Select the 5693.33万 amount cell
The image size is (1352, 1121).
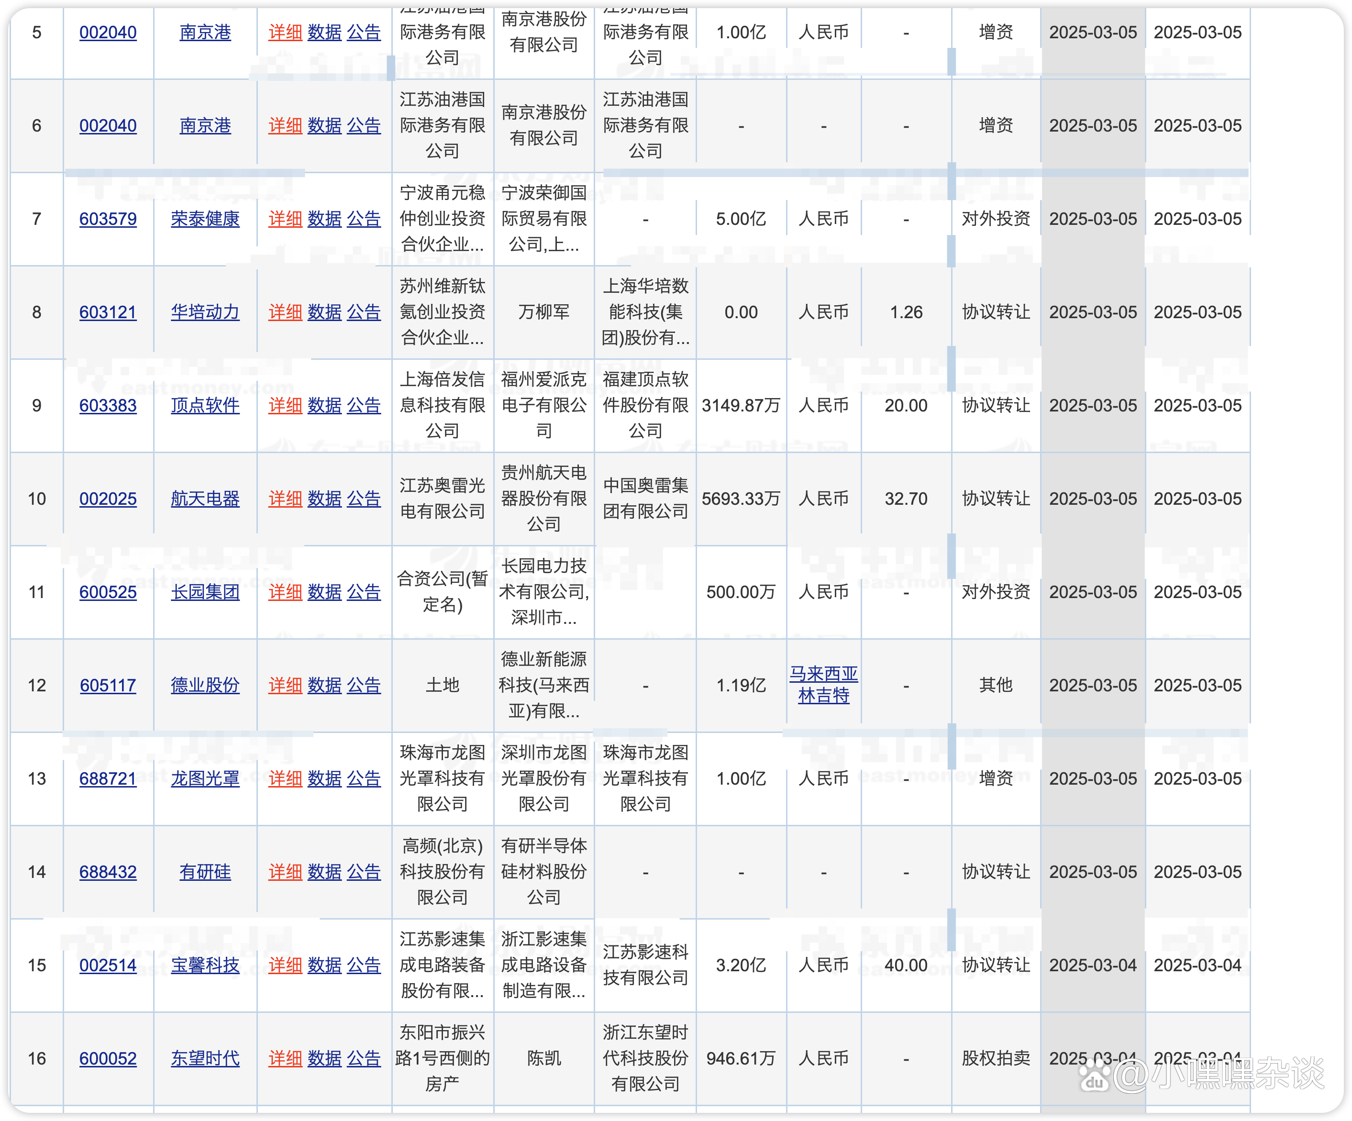pos(741,499)
